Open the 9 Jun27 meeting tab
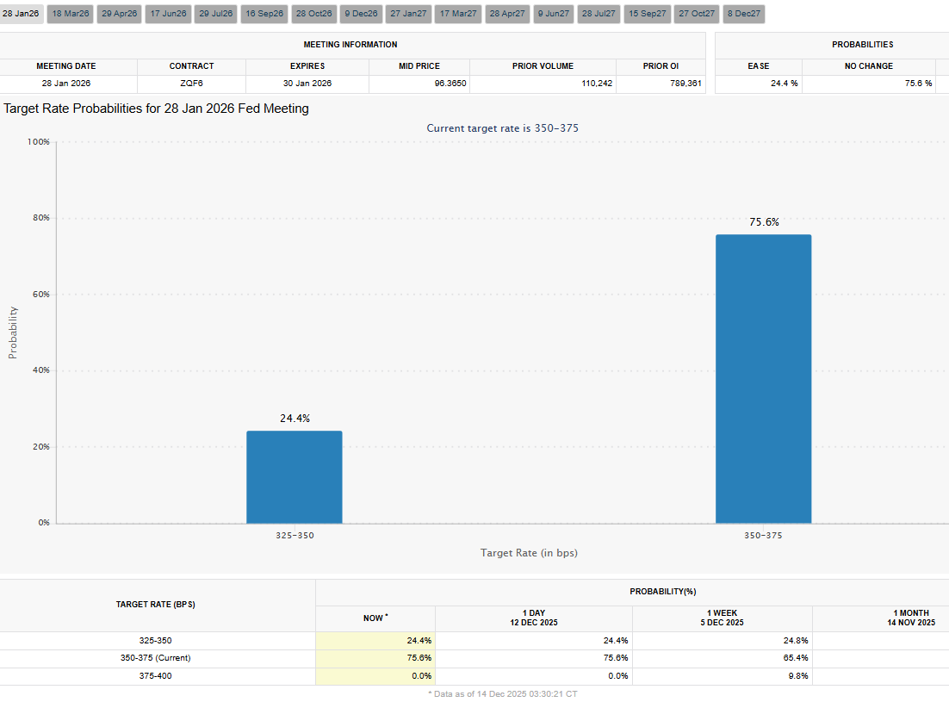 554,14
